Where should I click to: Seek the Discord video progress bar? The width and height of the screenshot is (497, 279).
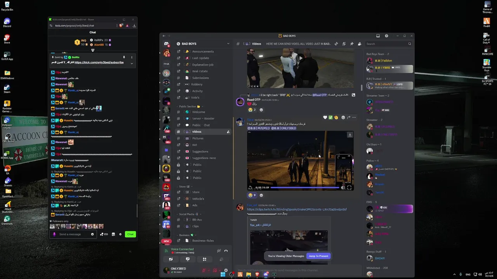(305, 188)
